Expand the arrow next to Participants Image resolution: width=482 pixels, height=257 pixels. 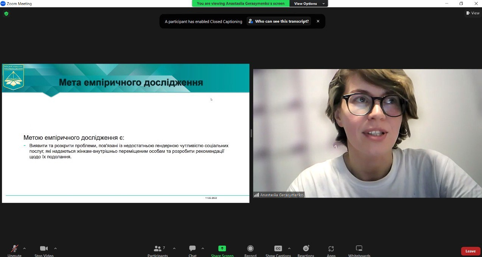174,248
